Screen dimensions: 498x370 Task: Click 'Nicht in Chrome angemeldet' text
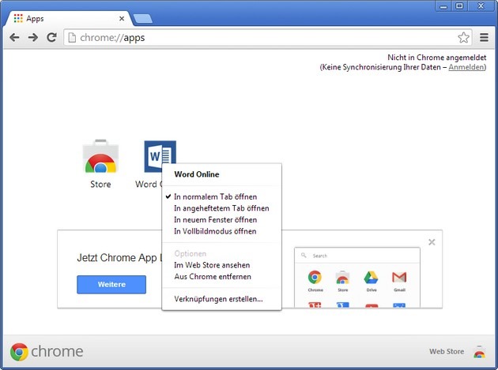(436, 58)
